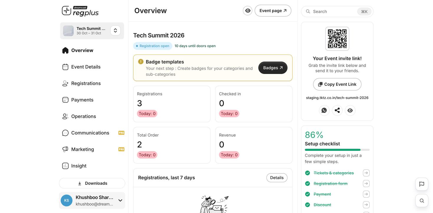
Task: Click the staging.tktz.co.in event URL
Action: click(337, 98)
